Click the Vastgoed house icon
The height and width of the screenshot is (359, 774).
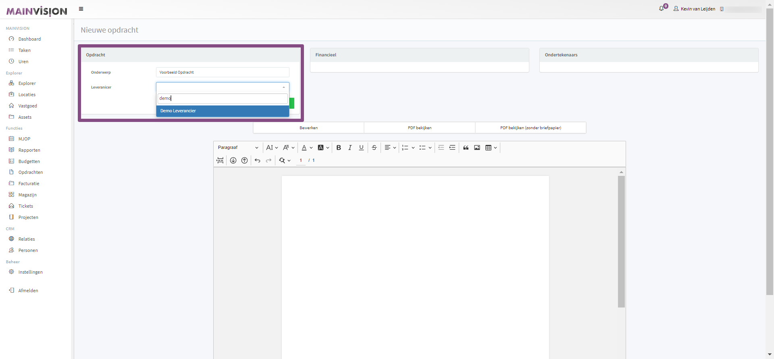tap(11, 106)
